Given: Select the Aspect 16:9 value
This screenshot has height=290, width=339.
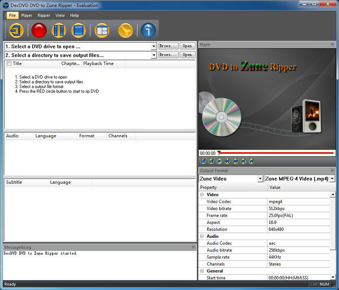Looking at the screenshot, I should [298, 222].
